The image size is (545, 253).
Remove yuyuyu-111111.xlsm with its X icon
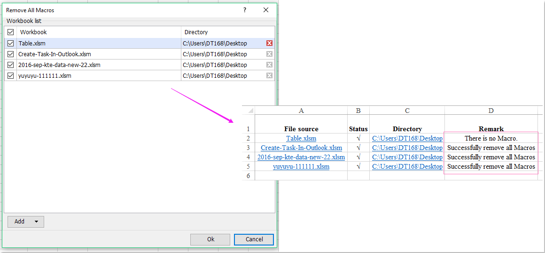[269, 75]
